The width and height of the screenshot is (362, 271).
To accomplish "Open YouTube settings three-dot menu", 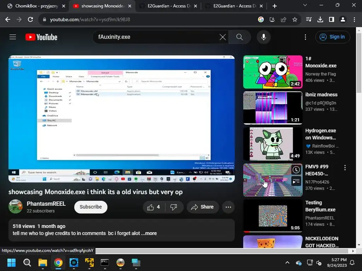I will coord(305,37).
